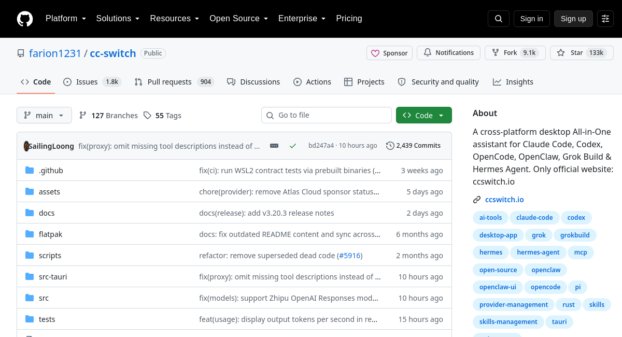Click the Sign in button
This screenshot has height=337, width=622.
531,19
